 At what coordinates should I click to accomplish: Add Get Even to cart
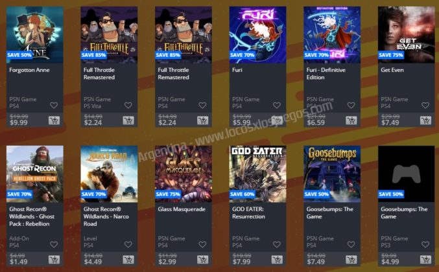tap(425, 120)
